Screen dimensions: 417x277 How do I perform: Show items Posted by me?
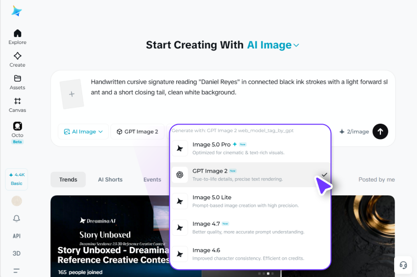(376, 180)
